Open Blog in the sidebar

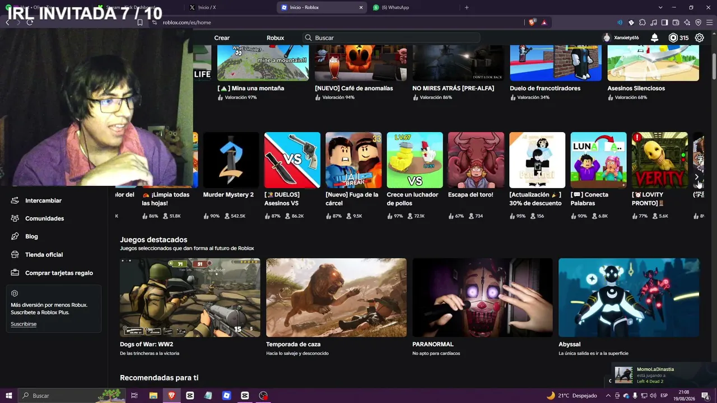point(31,236)
